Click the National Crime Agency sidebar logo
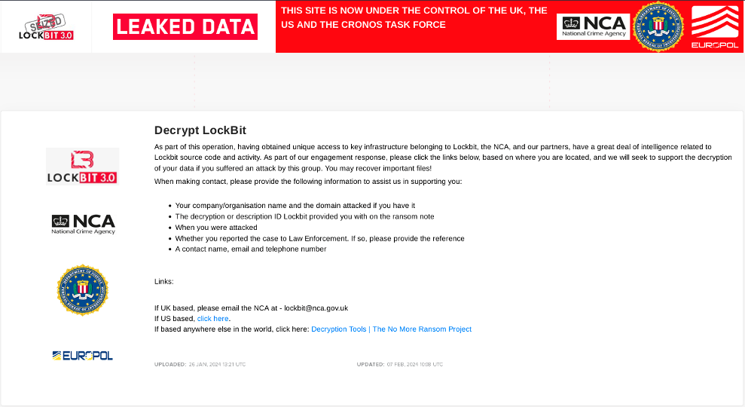 point(83,224)
